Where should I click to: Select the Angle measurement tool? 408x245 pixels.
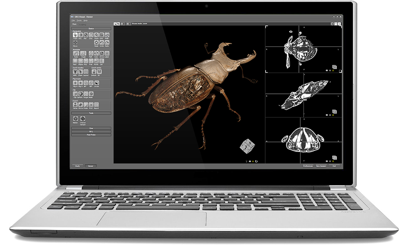(83, 54)
